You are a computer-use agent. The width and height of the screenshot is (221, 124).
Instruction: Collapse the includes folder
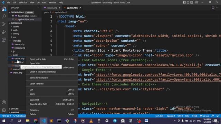coord(17,41)
